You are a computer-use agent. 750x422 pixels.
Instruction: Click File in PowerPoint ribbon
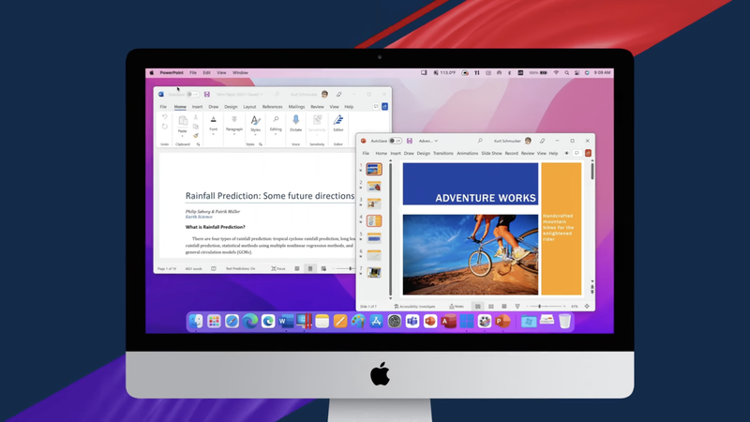click(x=366, y=153)
